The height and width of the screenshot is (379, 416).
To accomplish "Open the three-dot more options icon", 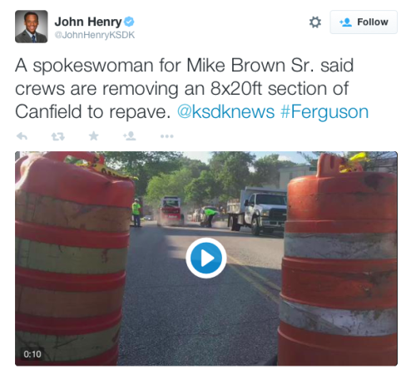I will pos(167,136).
